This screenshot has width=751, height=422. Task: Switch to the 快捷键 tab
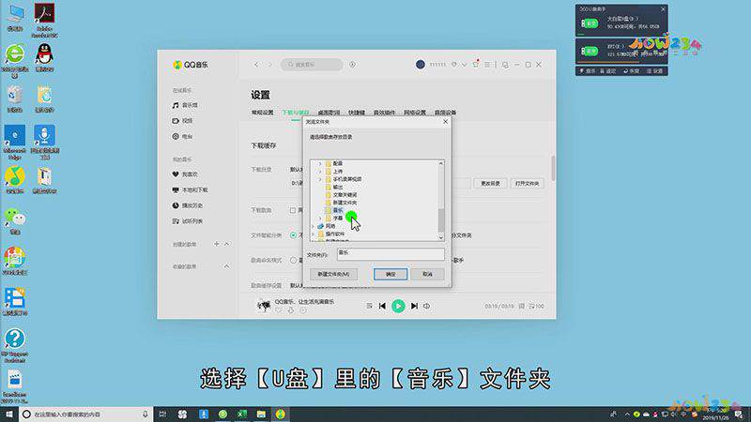[x=357, y=113]
